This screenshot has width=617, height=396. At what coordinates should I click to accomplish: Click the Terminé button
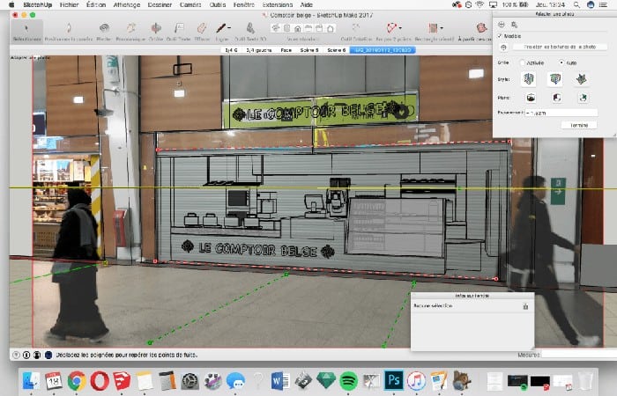(x=578, y=125)
